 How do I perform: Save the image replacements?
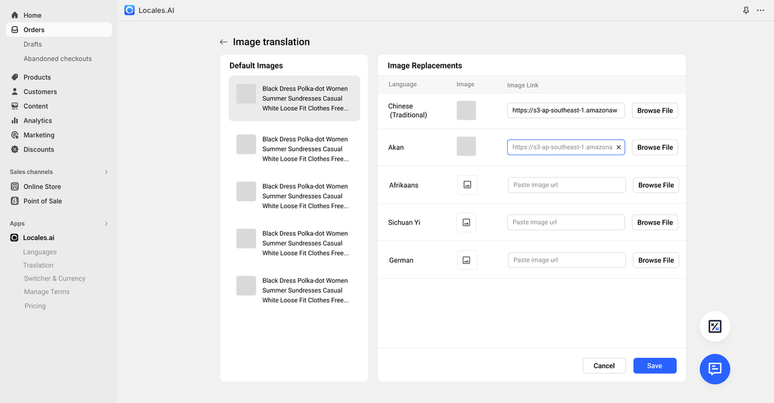654,366
